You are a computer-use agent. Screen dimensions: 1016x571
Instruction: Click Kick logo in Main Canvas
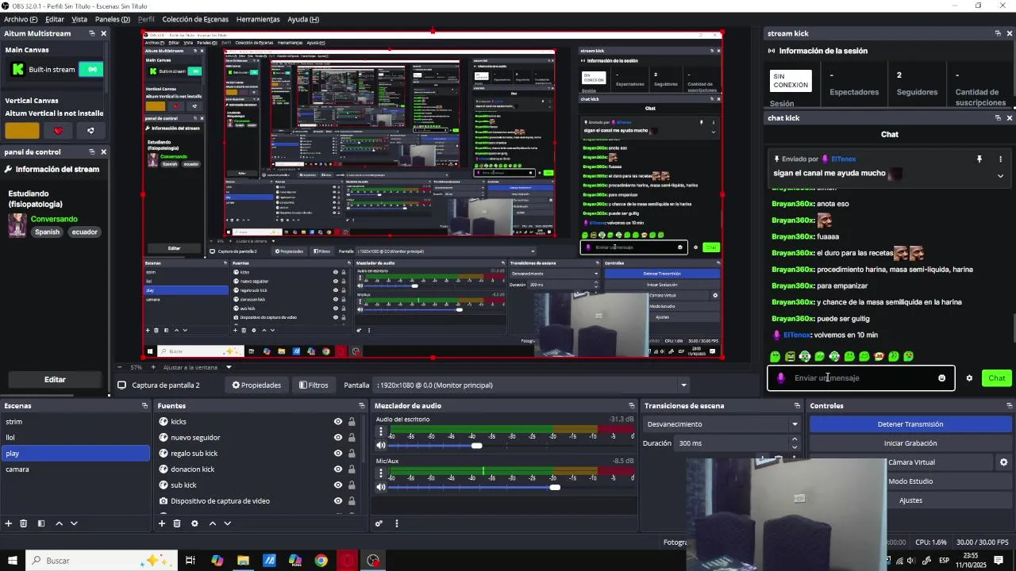click(17, 70)
